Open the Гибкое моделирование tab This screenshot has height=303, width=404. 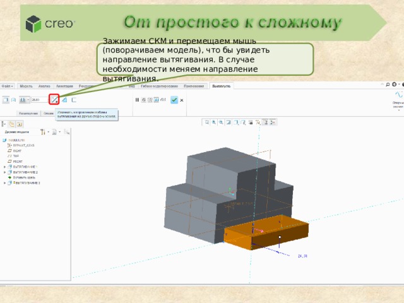159,86
